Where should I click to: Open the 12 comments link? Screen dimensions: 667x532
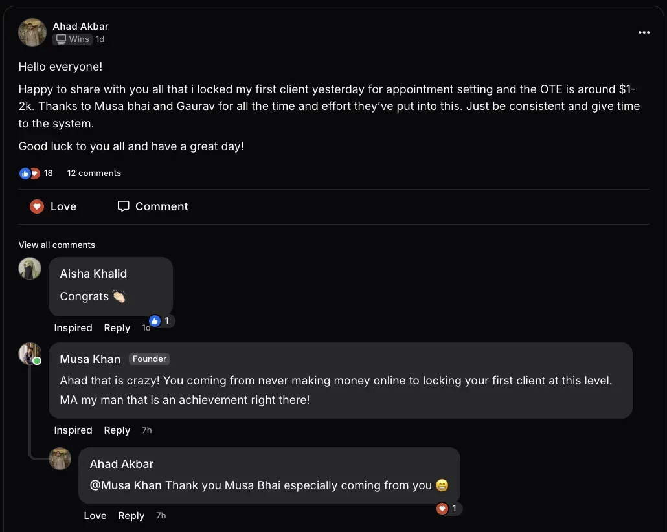click(94, 173)
